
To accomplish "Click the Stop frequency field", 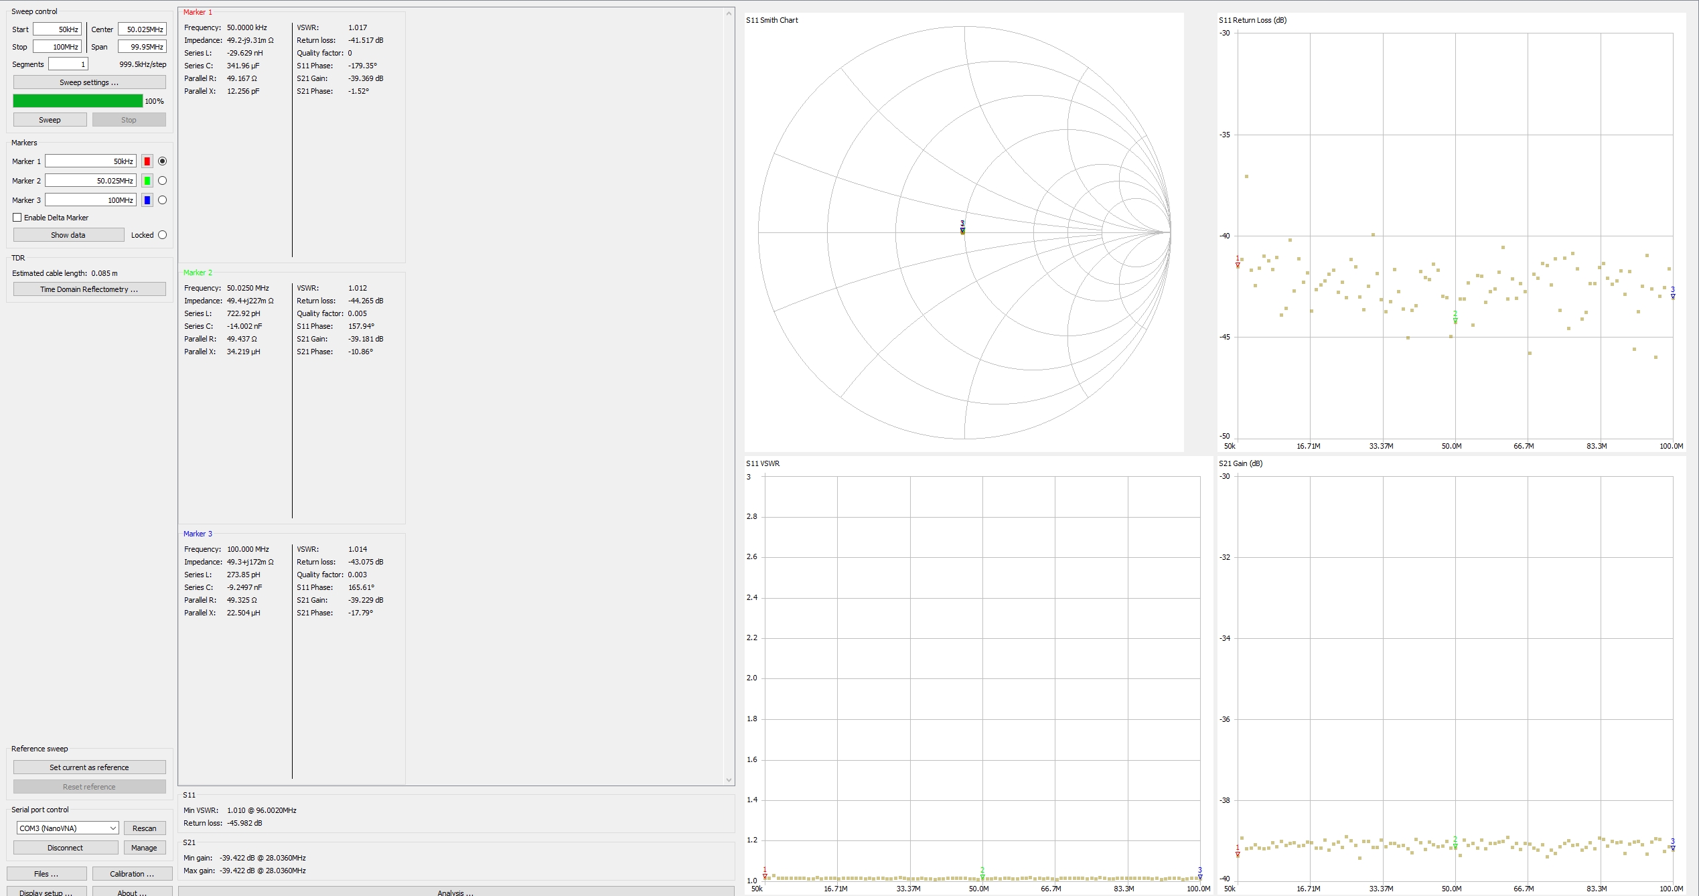I will coord(58,47).
